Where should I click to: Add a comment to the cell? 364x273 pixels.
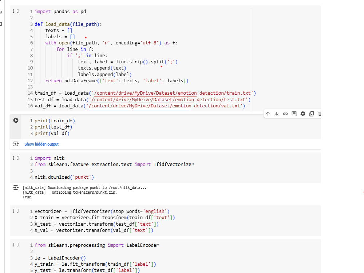click(x=294, y=114)
